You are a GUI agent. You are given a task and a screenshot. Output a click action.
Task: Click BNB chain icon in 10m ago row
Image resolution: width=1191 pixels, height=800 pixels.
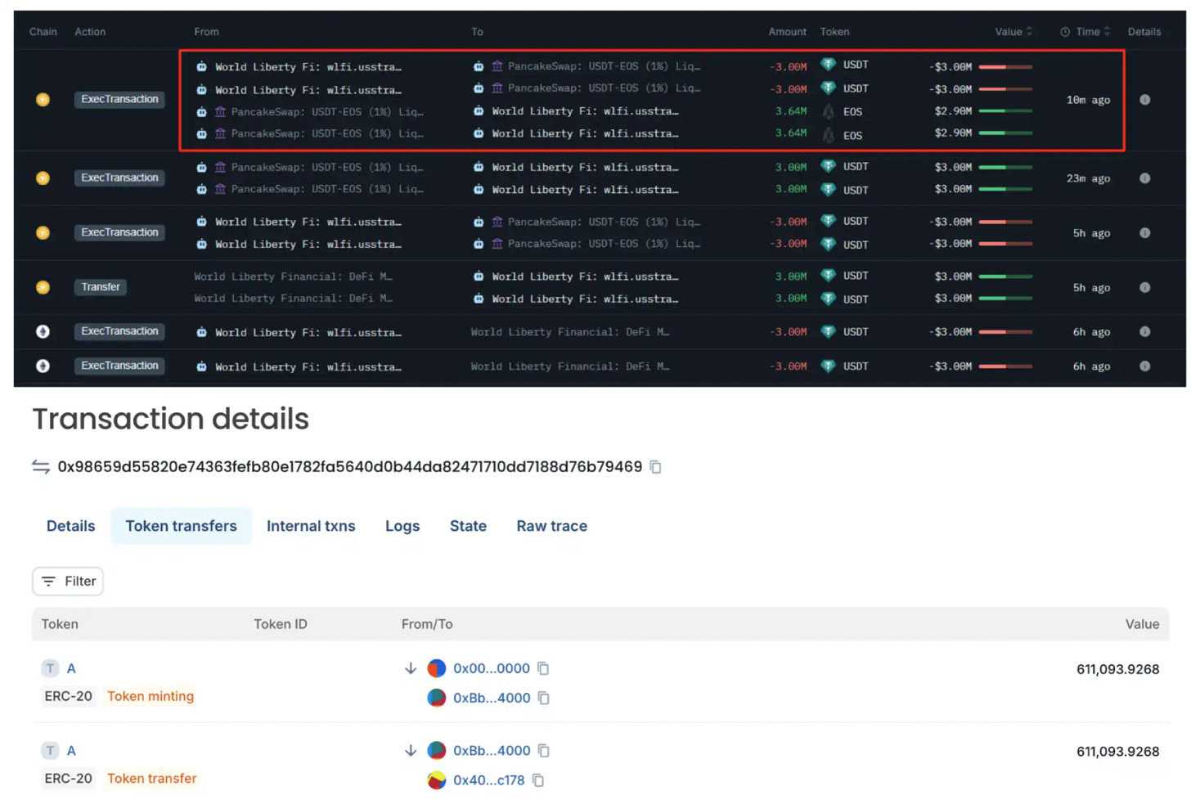click(43, 100)
